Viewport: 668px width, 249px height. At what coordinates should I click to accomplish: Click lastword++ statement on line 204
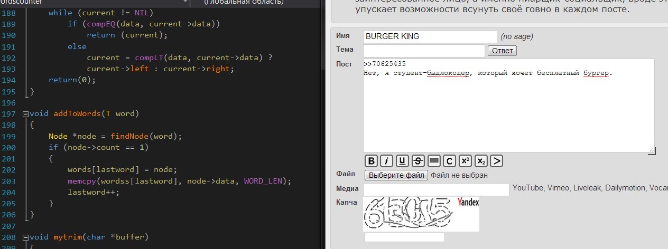[x=94, y=192]
